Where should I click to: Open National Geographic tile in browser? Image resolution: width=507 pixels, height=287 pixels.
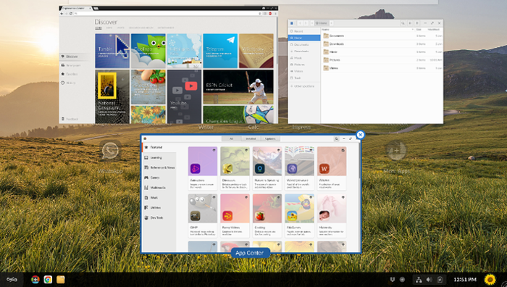point(112,96)
